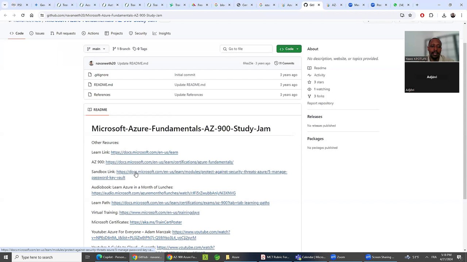Open the AZ 900 azure-fundamentals certification link
This screenshot has height=262, width=467.
[170, 162]
